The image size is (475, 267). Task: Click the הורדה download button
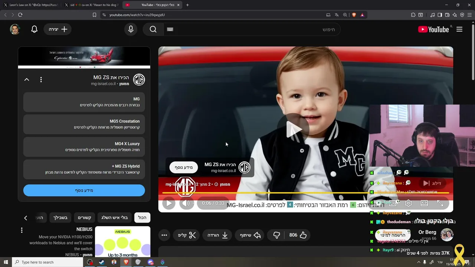coord(218,235)
